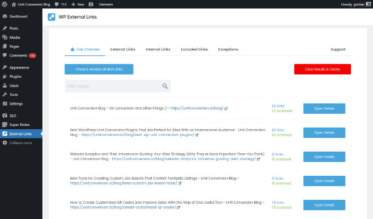
Task: Click the External Links arrow icon in sidebar
Action: pyautogui.click(x=5, y=134)
